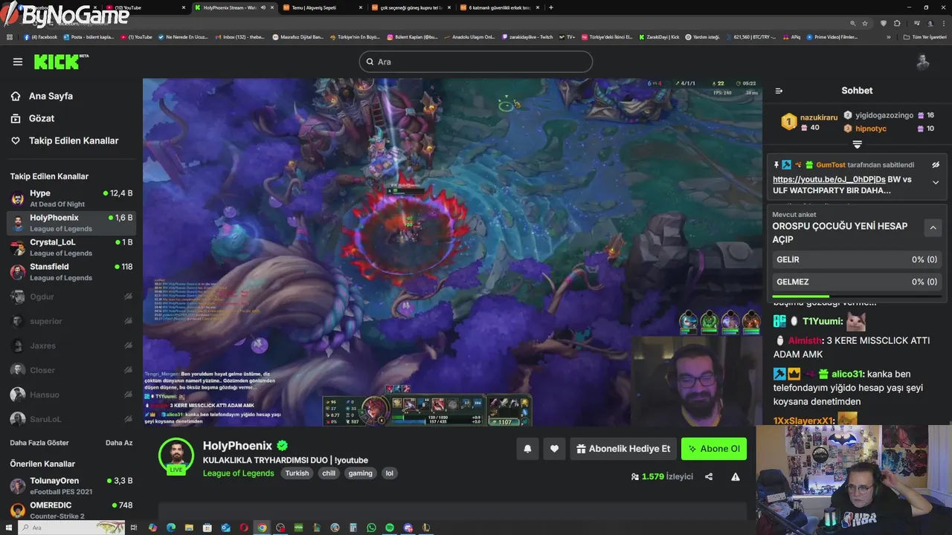Image resolution: width=952 pixels, height=535 pixels.
Task: Open the Windows Start menu
Action: pos(9,528)
